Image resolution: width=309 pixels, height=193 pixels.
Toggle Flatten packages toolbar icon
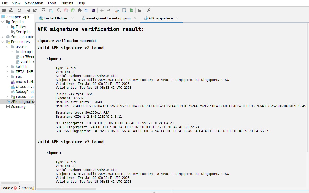pyautogui.click(x=51, y=10)
